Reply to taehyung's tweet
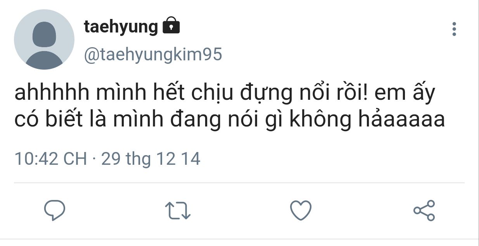Screen dimensions: 479x246 pyautogui.click(x=54, y=211)
